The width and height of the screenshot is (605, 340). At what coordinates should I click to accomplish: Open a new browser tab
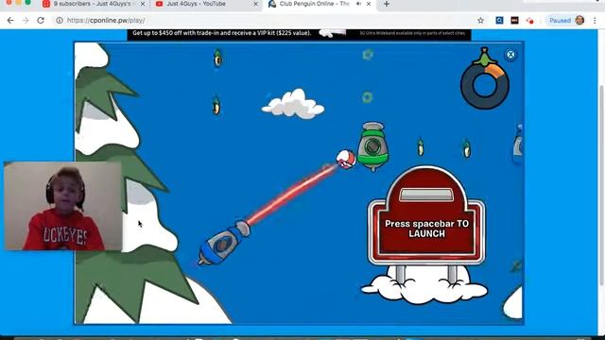click(387, 4)
